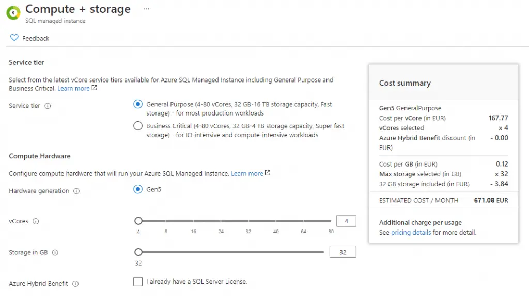529x296 pixels.
Task: Open external link icon after Service tier Learn more
Action: (x=95, y=88)
